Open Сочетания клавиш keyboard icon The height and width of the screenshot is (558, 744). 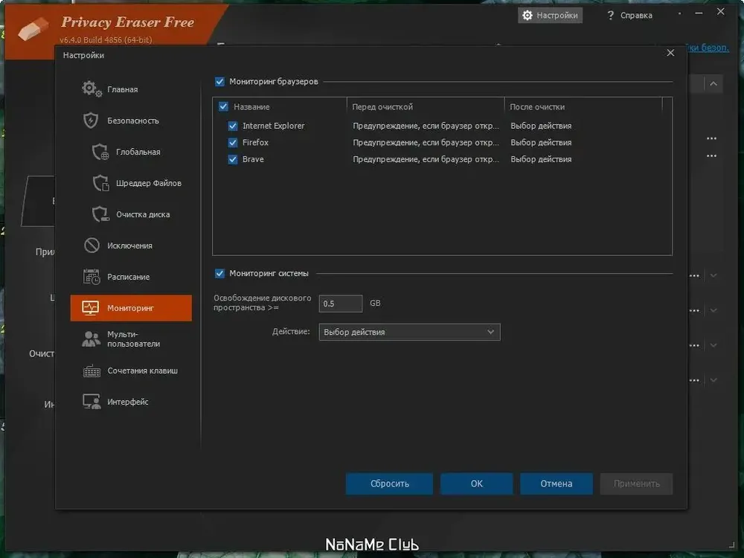tap(92, 371)
